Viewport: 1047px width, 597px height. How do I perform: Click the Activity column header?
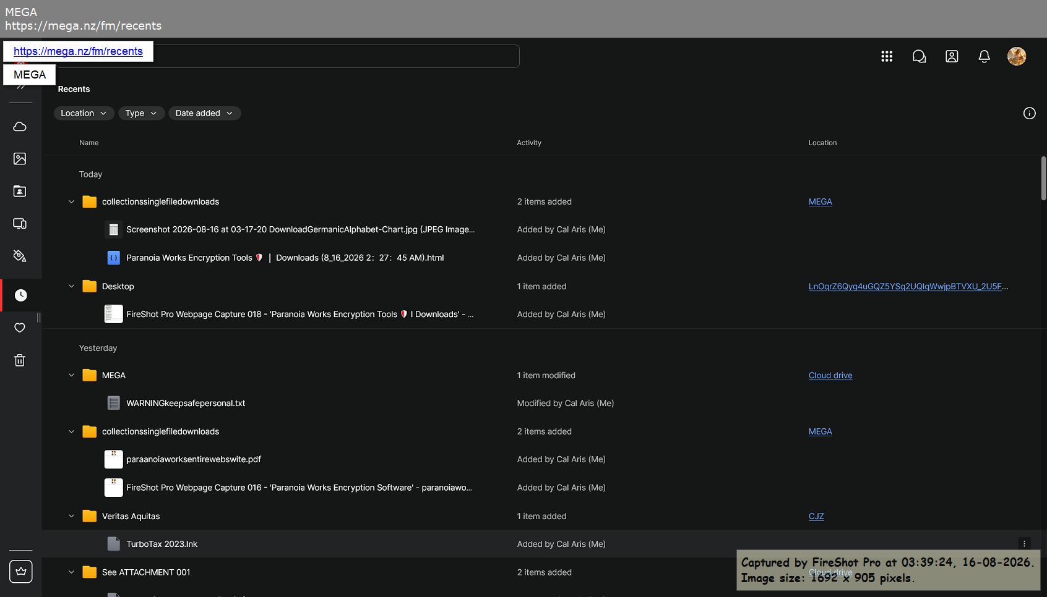tap(529, 143)
